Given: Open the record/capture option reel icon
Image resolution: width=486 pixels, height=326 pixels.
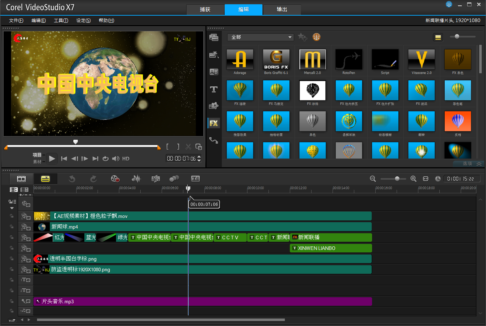Looking at the screenshot, I should coord(115,179).
